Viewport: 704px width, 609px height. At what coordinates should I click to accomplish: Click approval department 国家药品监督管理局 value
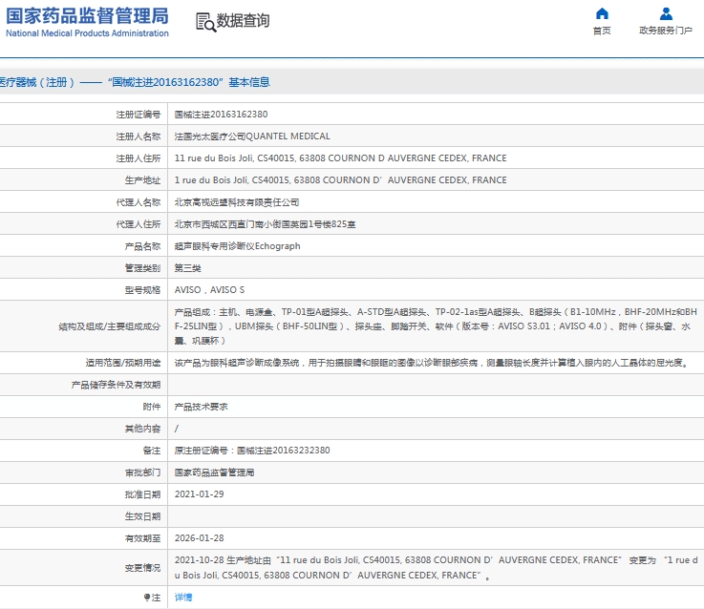[x=214, y=472]
